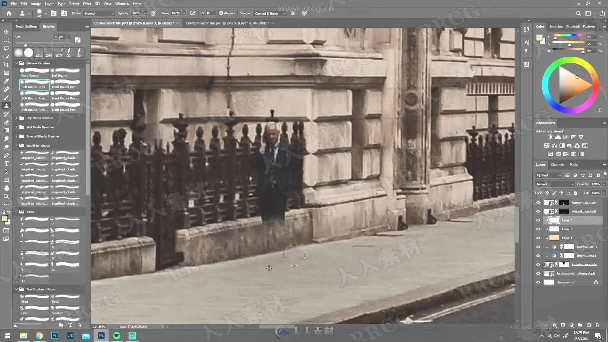Switch to Example work file.psd document
This screenshot has height=342, width=608.
[x=227, y=23]
